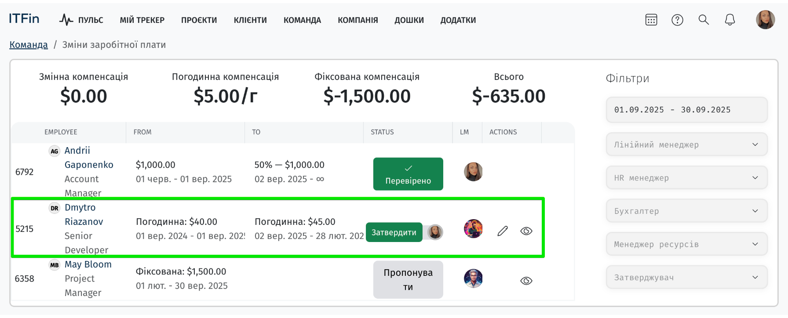Image resolution: width=788 pixels, height=318 pixels.
Task: View Dmytro Riazanov's salary change via eye icon
Action: (x=526, y=231)
